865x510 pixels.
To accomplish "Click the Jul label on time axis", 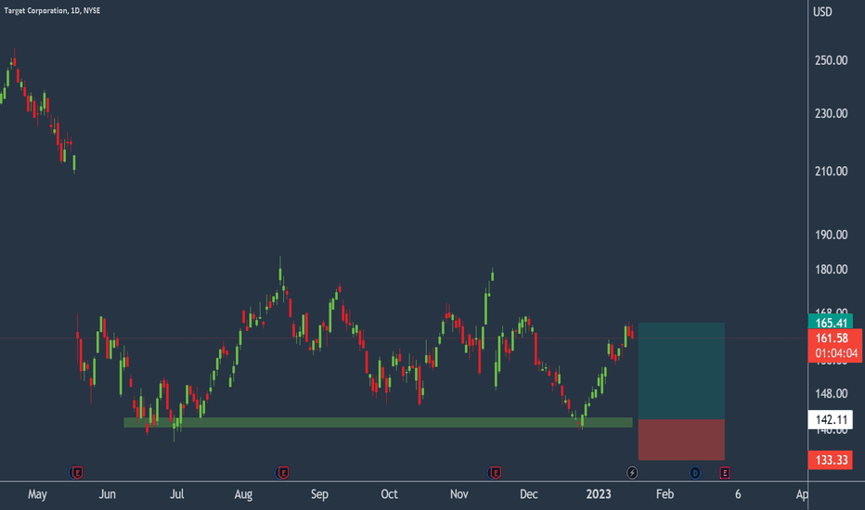I will coord(176,494).
